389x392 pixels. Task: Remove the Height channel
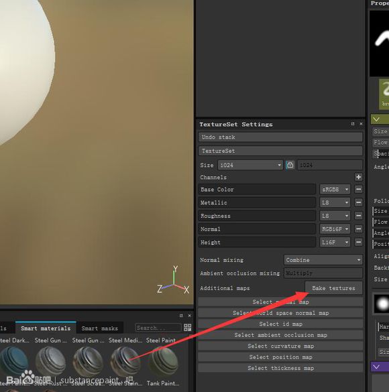click(358, 242)
